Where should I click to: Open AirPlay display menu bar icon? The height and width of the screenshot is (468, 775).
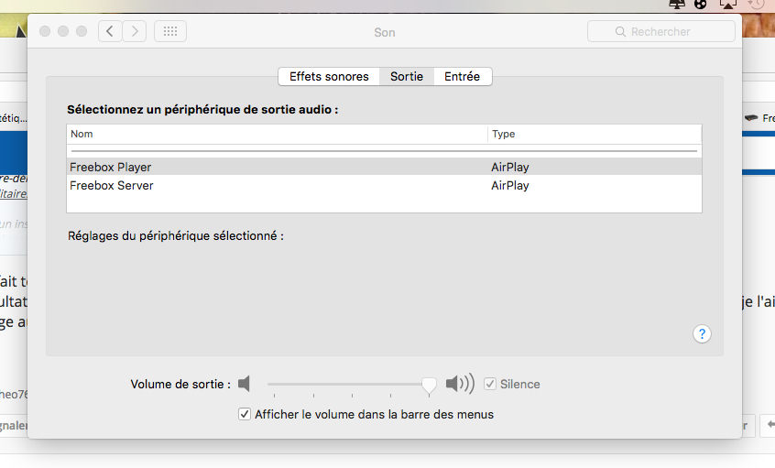(x=727, y=5)
